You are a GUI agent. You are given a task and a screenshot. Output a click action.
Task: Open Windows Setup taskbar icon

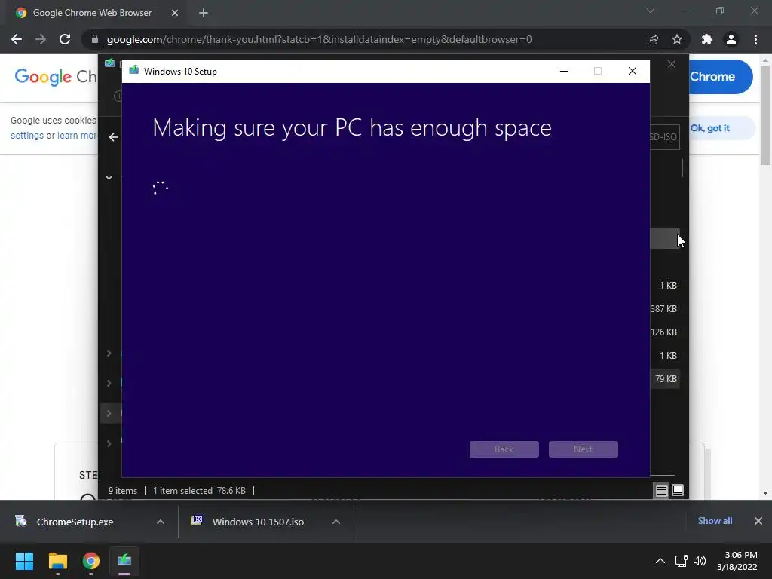(124, 561)
